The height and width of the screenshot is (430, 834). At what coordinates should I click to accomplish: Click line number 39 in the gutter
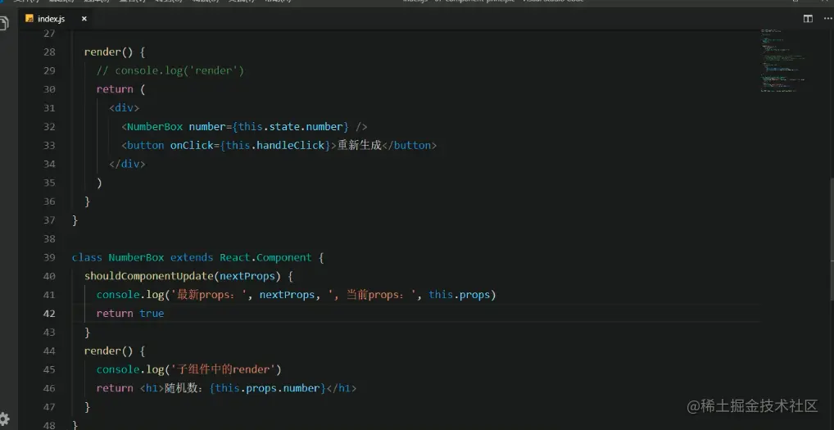(x=48, y=257)
